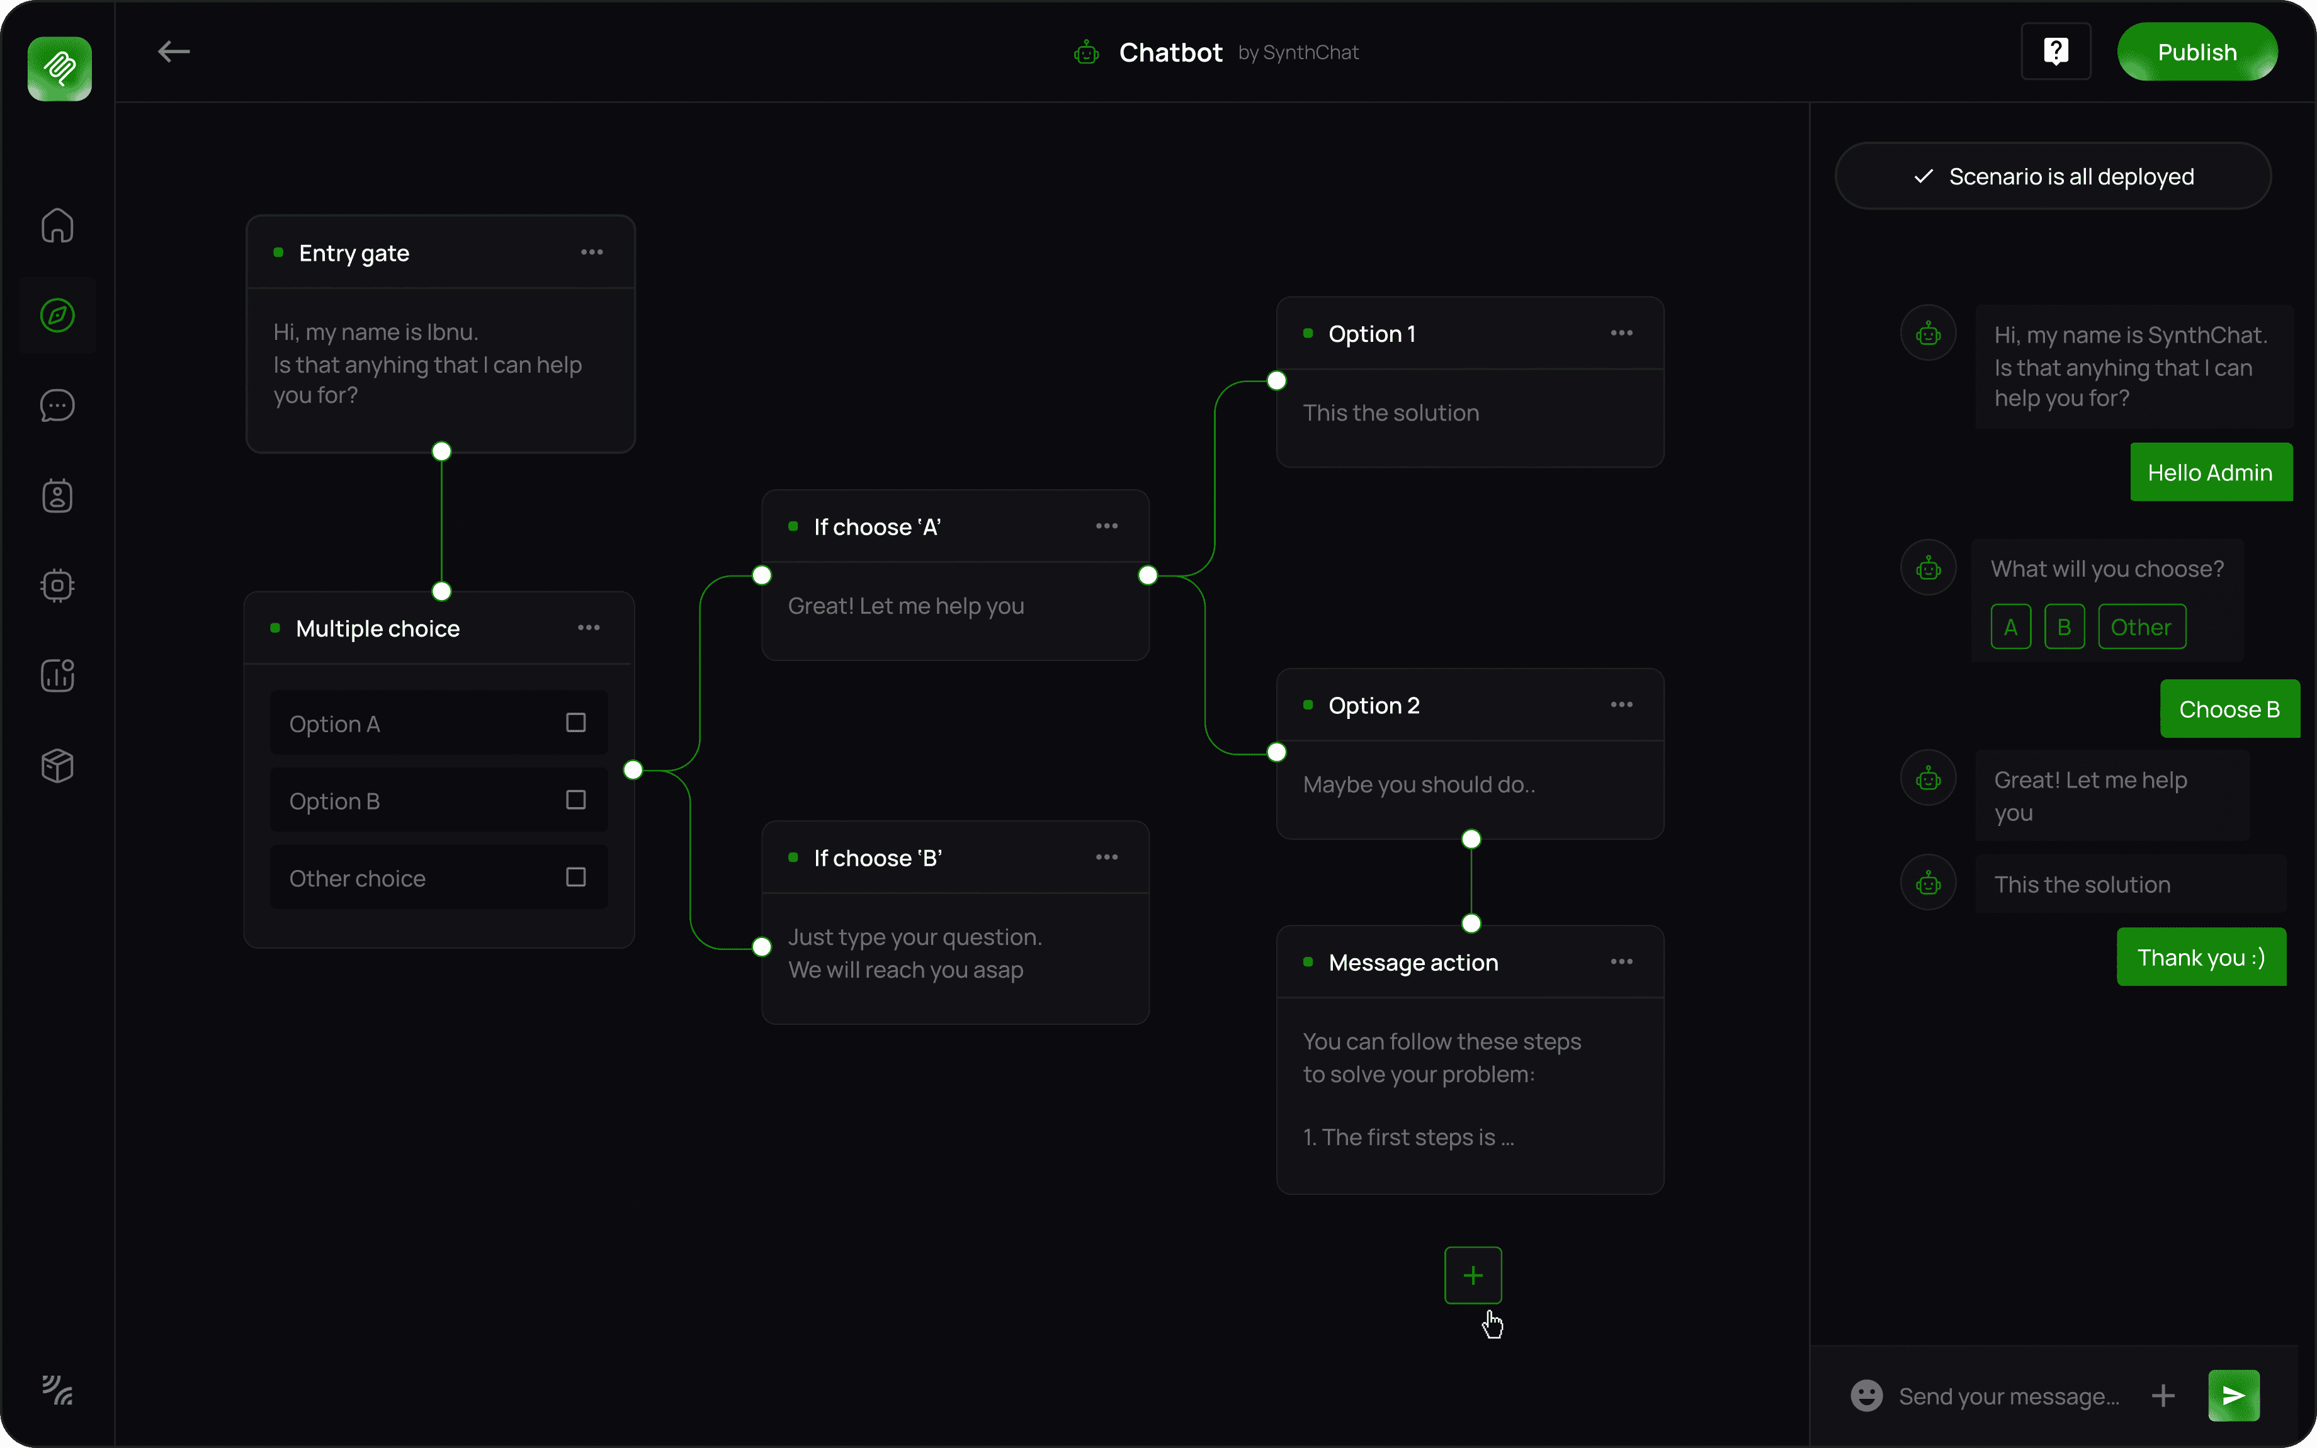Select the 'B' chat choice chip
Image resolution: width=2317 pixels, height=1448 pixels.
click(x=2063, y=627)
